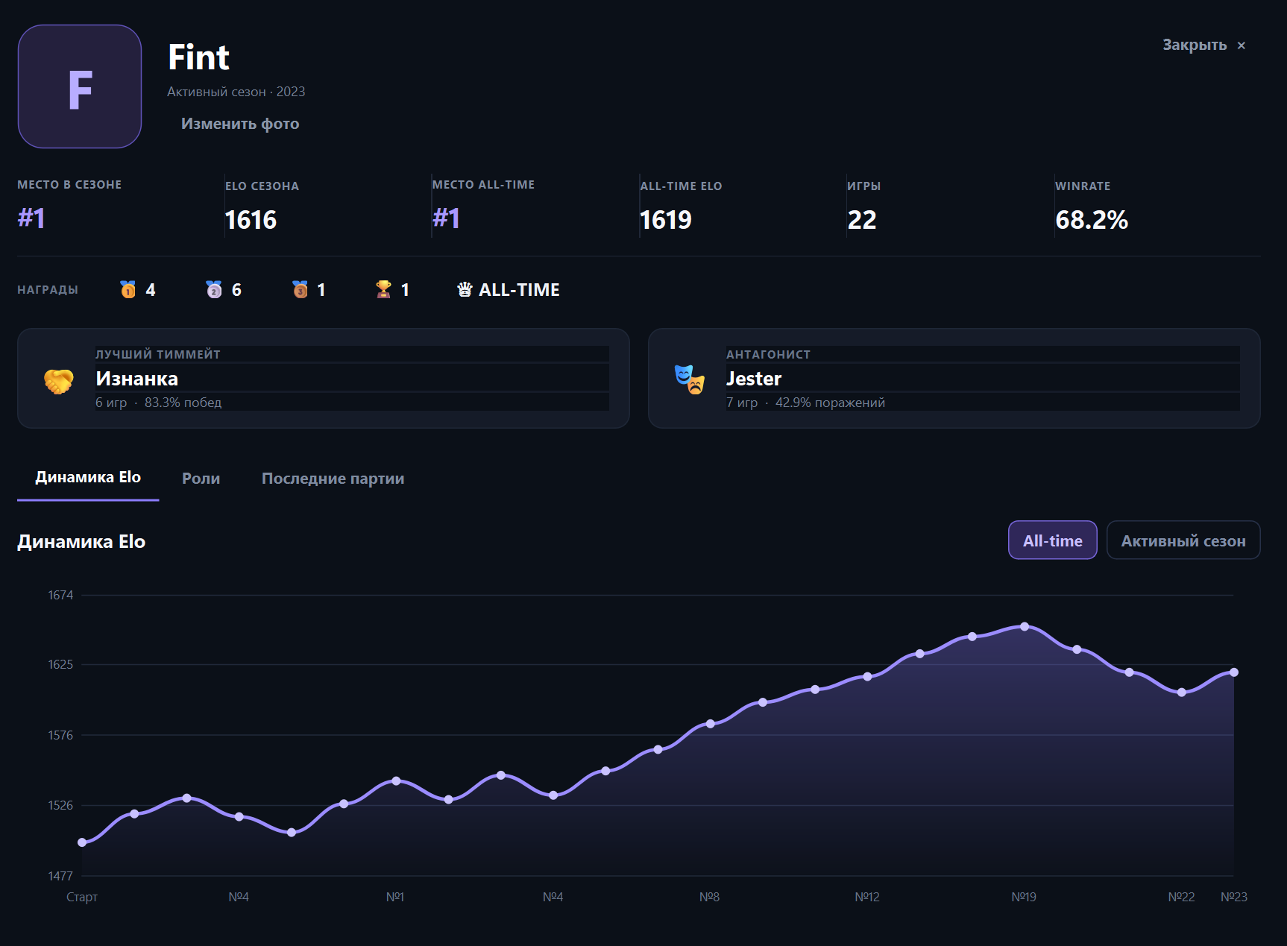Click the silver second-place medal icon
Screen dimensions: 1287x946
[214, 289]
